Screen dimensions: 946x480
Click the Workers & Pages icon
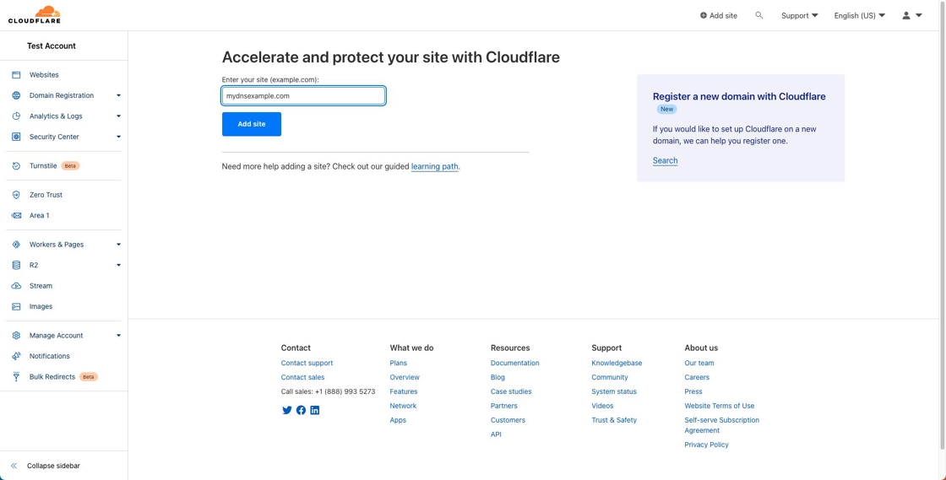[16, 245]
